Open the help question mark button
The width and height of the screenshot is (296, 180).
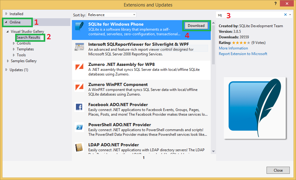[x=276, y=3]
